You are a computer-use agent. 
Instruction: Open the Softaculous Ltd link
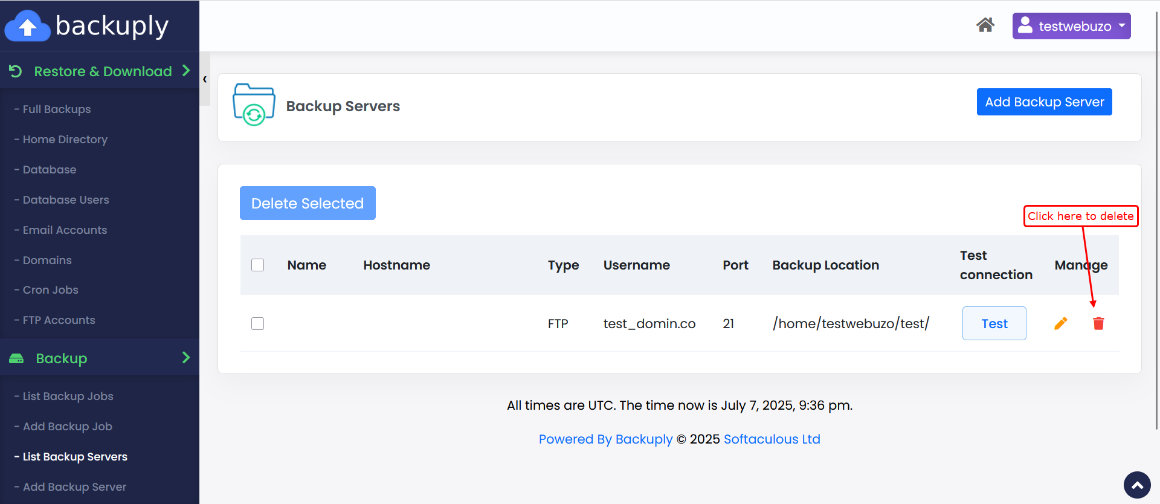click(x=772, y=439)
